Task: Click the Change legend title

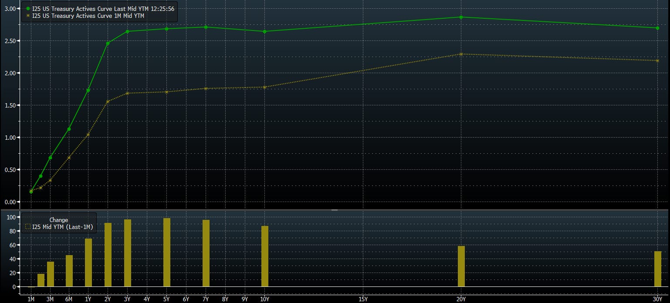Action: click(x=58, y=220)
